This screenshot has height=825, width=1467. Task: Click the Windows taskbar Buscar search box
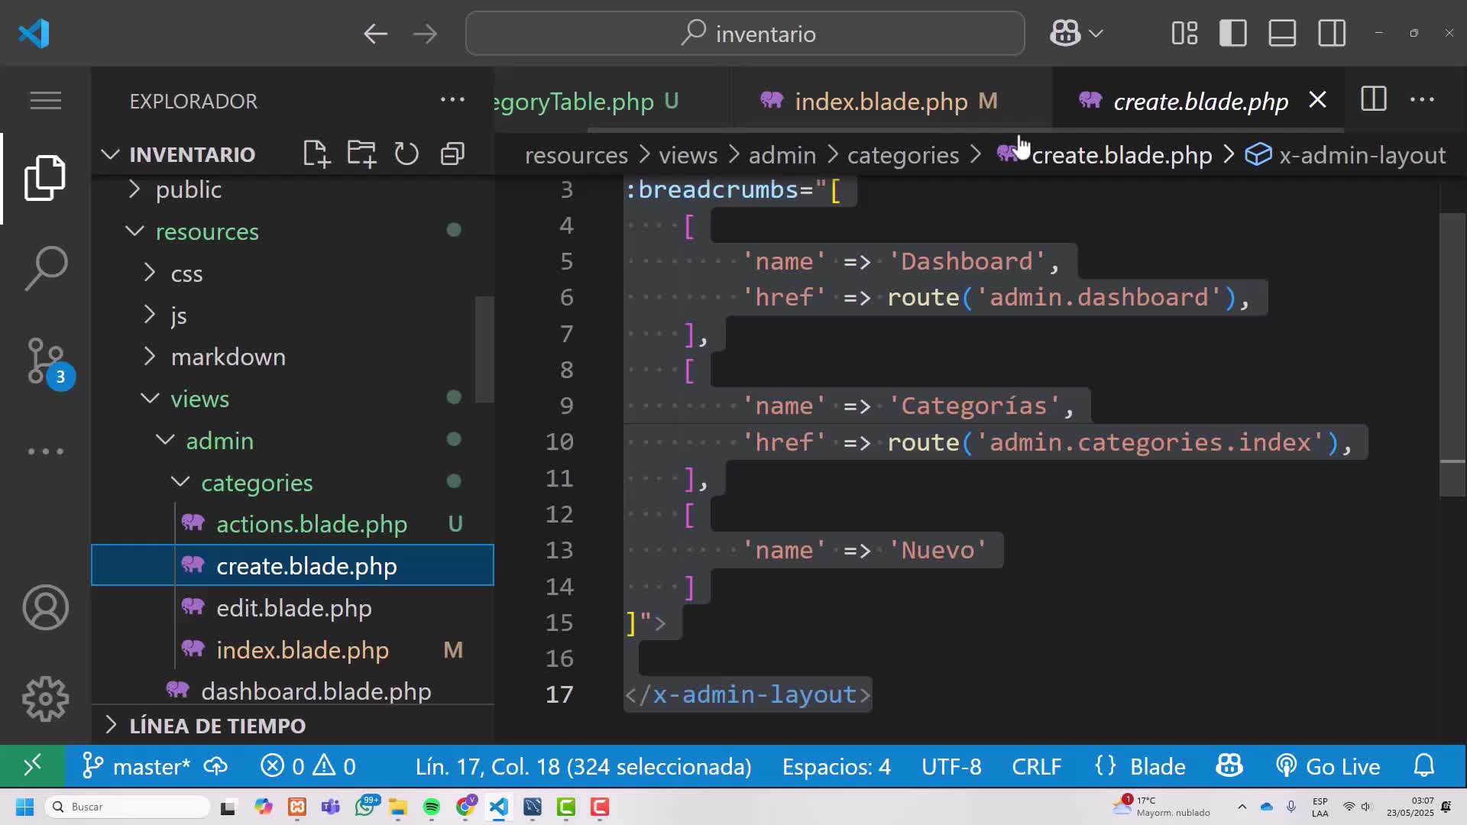click(x=128, y=807)
